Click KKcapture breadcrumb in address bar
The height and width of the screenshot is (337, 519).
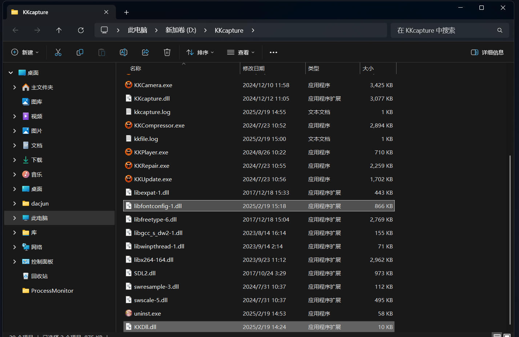pos(229,30)
